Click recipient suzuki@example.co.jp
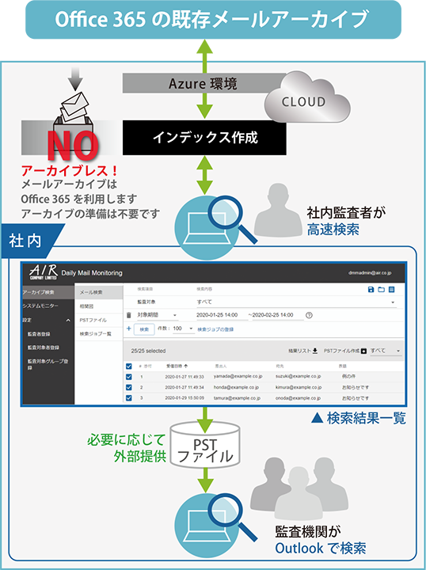The image size is (426, 570). 299,377
